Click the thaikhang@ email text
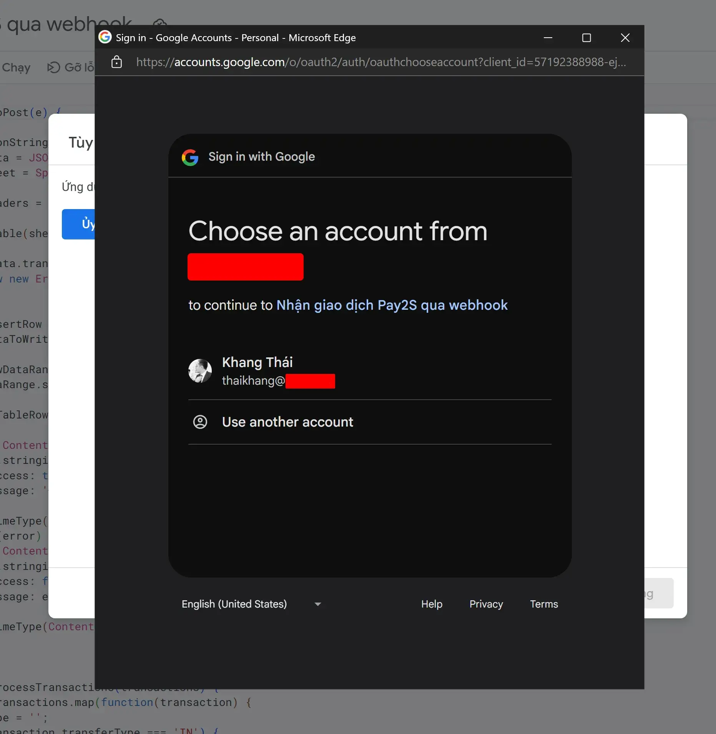 (254, 380)
